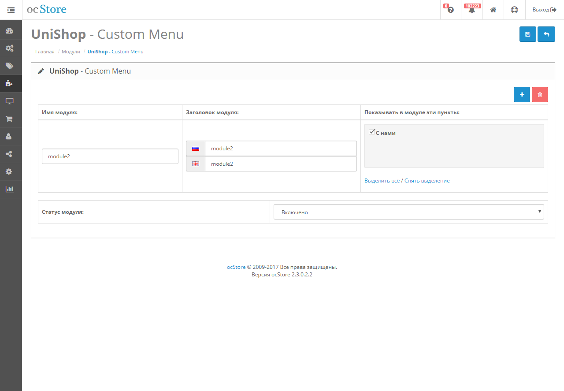Viewport: 564px width, 391px height.
Task: Click the 'Статус модуля:' label
Action: click(63, 212)
